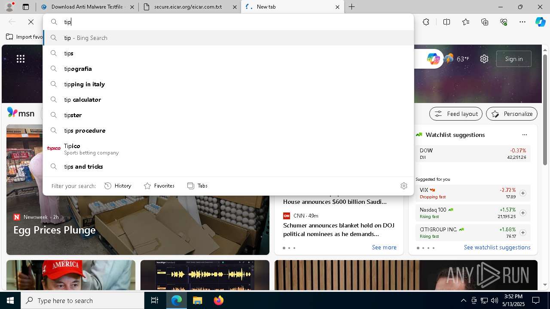Open File Explorer from taskbar
The height and width of the screenshot is (309, 550).
[x=197, y=300]
